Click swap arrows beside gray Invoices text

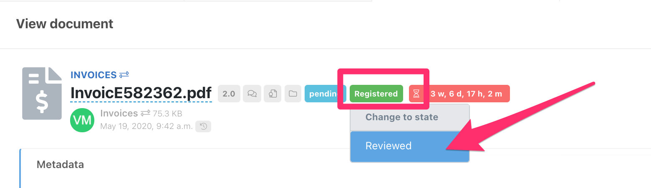pos(145,113)
